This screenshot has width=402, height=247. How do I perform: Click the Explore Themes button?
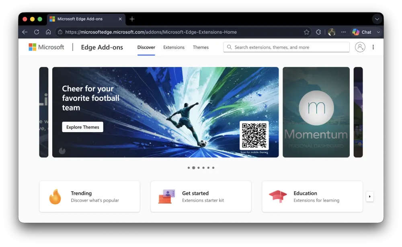point(82,127)
